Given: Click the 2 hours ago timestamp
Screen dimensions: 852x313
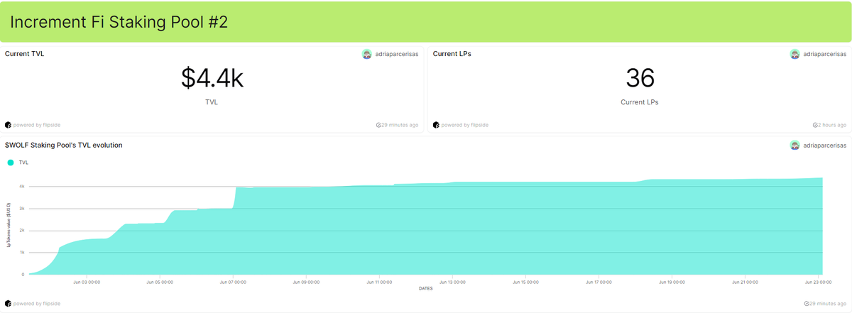Looking at the screenshot, I should (x=832, y=125).
